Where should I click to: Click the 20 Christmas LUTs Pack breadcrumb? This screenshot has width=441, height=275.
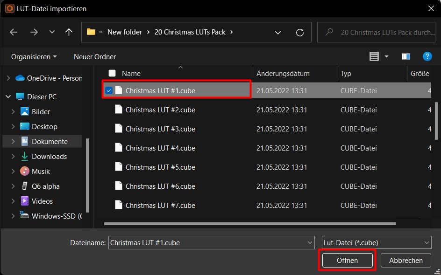coord(190,32)
